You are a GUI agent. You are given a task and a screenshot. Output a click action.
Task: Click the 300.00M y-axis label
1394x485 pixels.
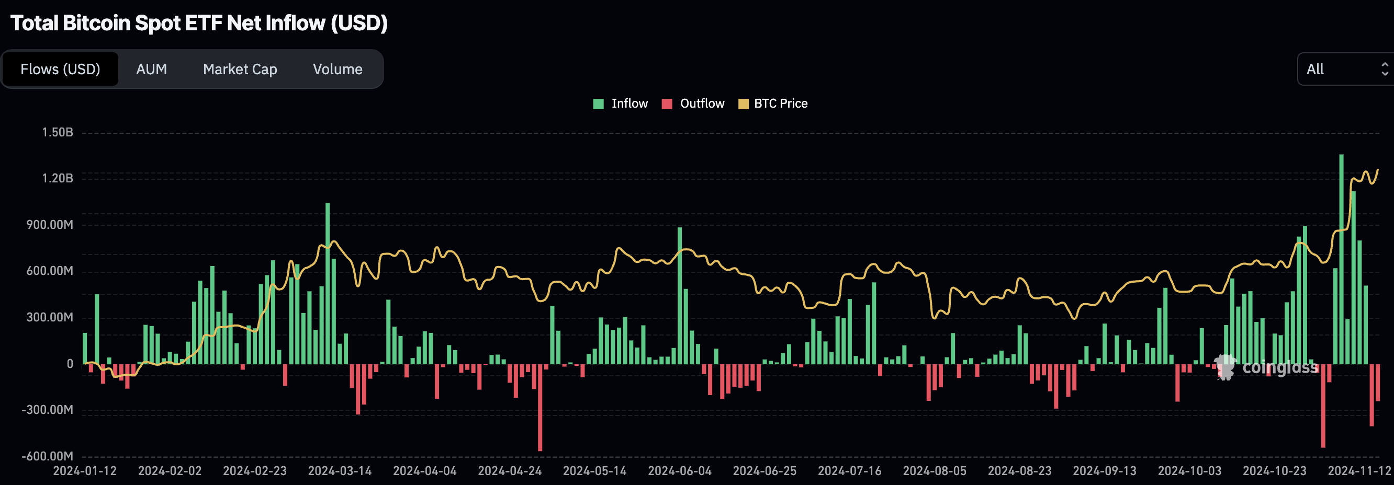point(50,317)
